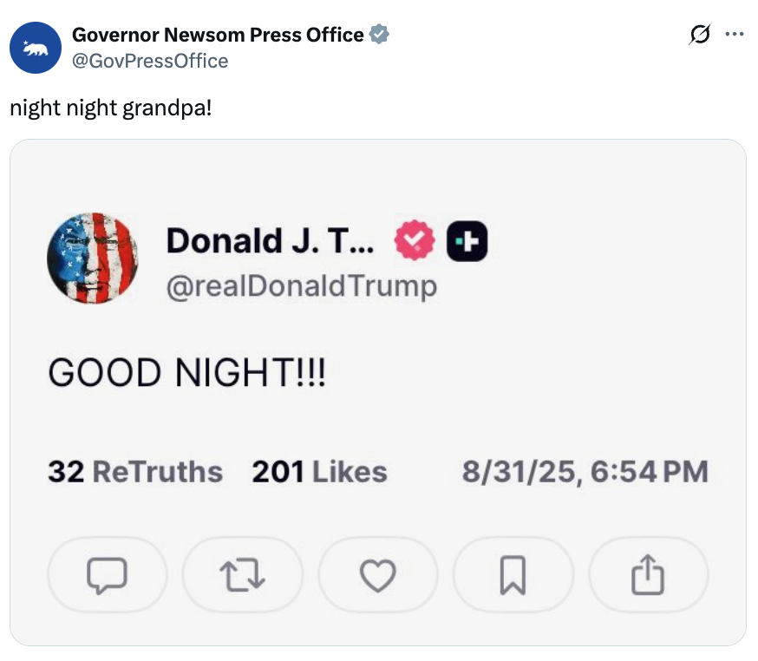The height and width of the screenshot is (661, 758).
Task: Open the more options ellipsis menu
Action: (x=735, y=33)
